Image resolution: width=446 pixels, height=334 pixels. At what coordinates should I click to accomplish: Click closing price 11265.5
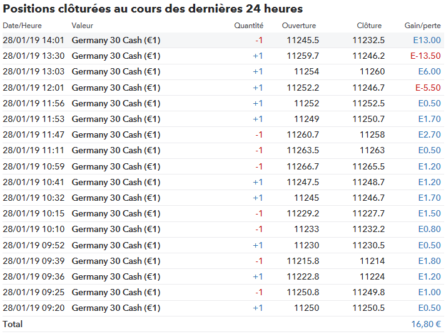coord(368,166)
